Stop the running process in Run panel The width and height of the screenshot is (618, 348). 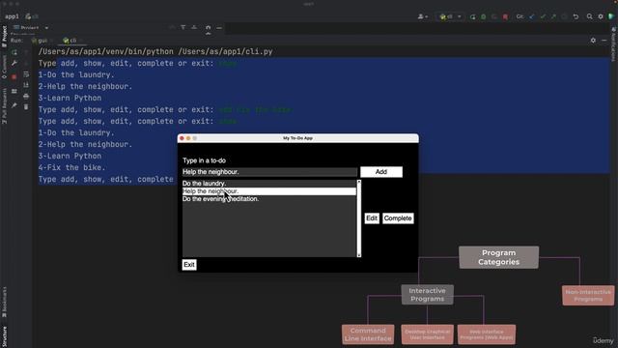pyautogui.click(x=14, y=77)
